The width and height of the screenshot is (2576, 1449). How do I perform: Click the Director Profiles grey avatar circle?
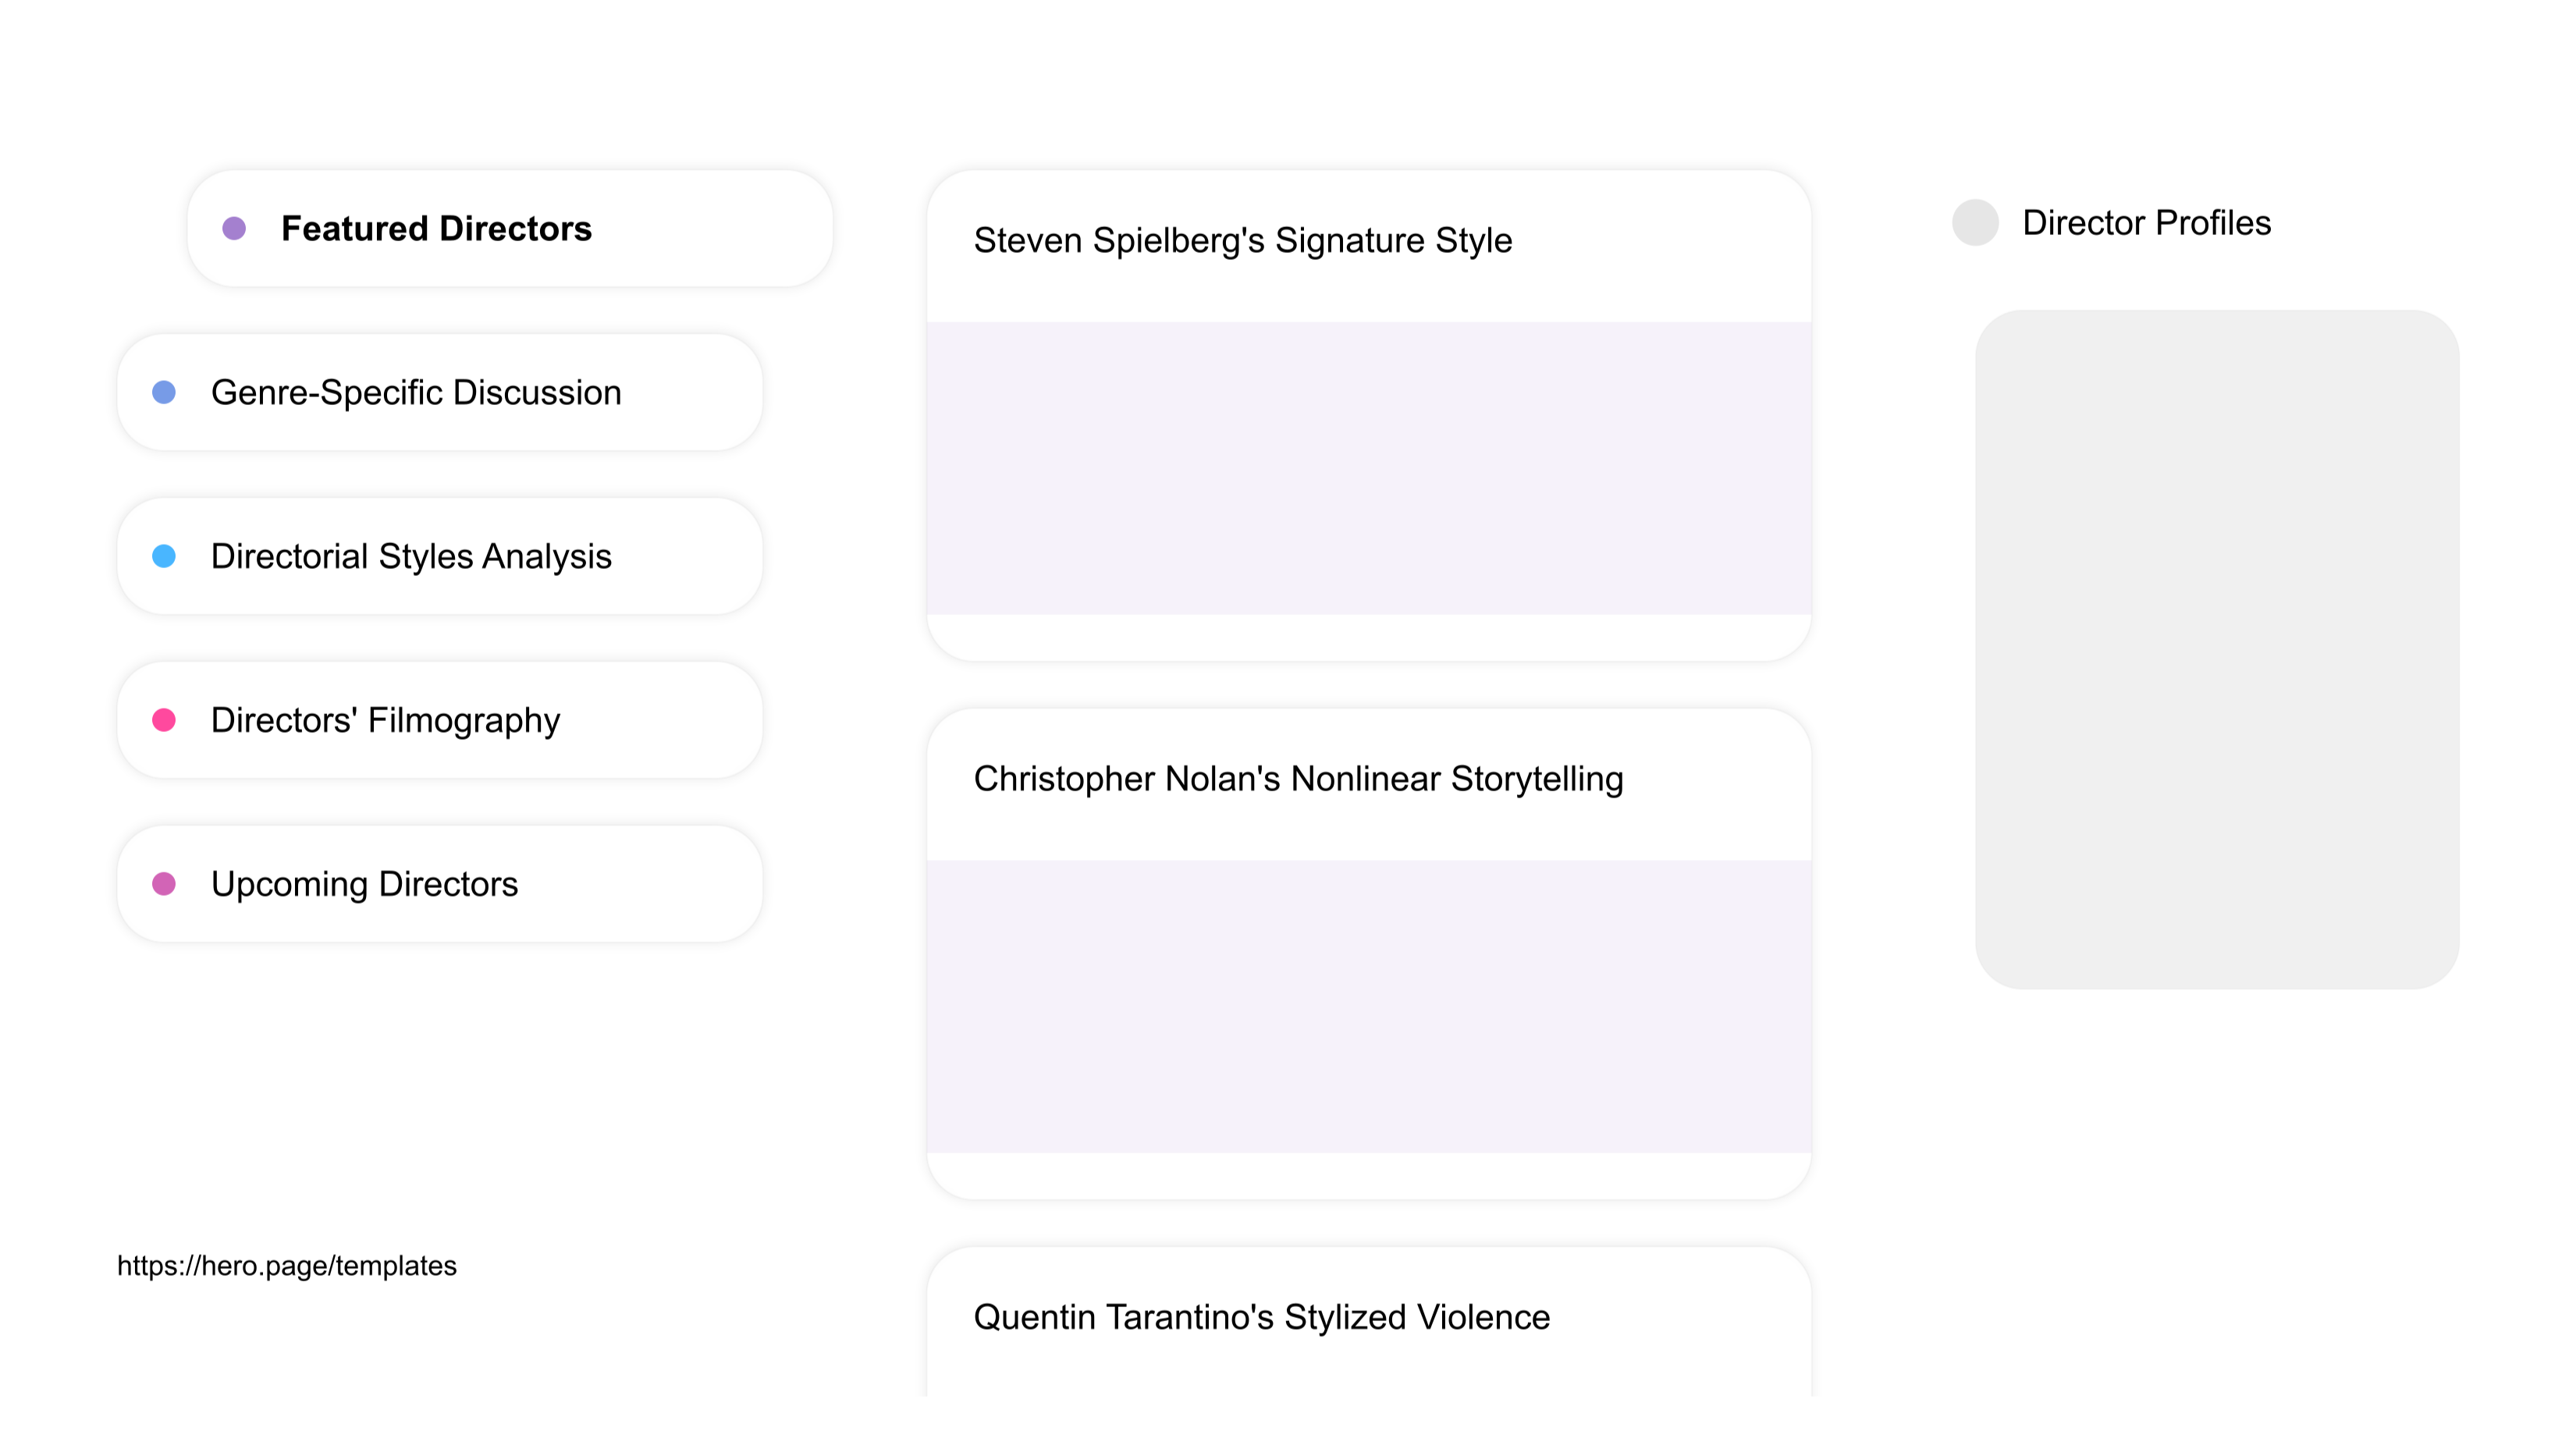[x=1976, y=223]
